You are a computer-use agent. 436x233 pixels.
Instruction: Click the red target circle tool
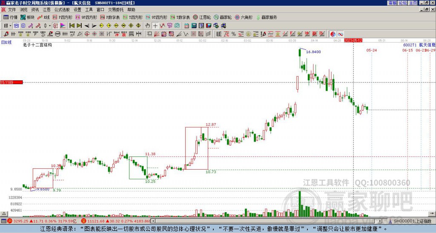pos(87,34)
